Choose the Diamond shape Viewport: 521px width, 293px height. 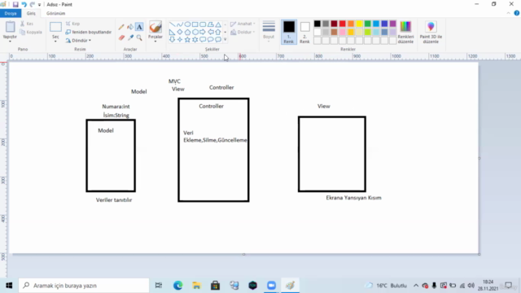180,33
